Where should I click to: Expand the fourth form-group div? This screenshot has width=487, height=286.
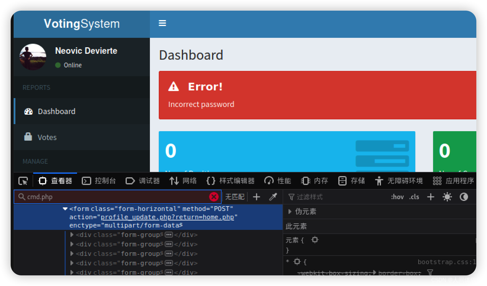[x=72, y=263]
